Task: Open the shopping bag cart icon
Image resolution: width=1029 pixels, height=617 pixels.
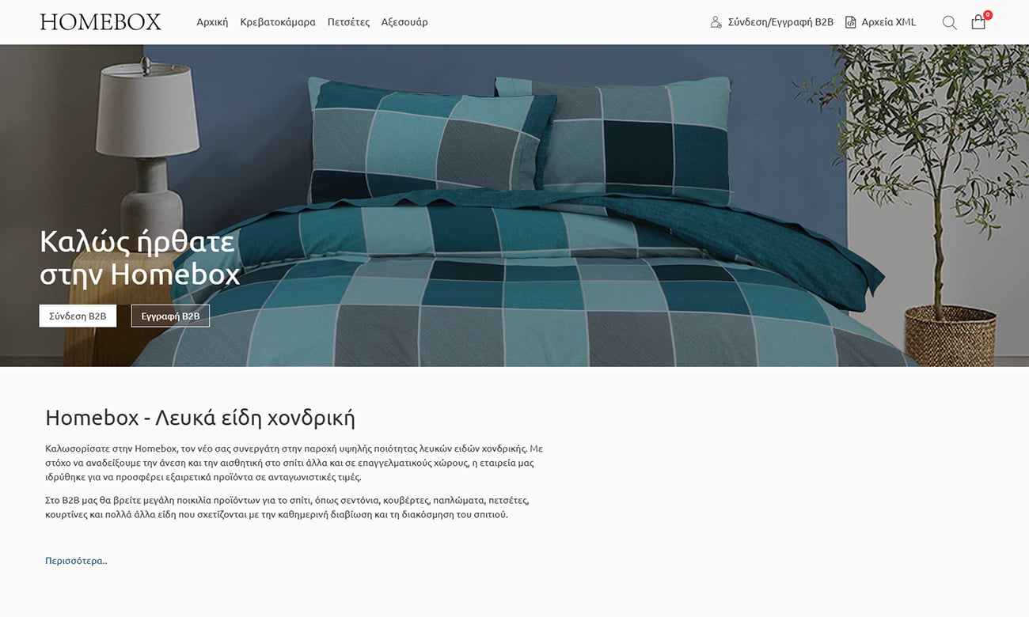Action: [x=978, y=23]
